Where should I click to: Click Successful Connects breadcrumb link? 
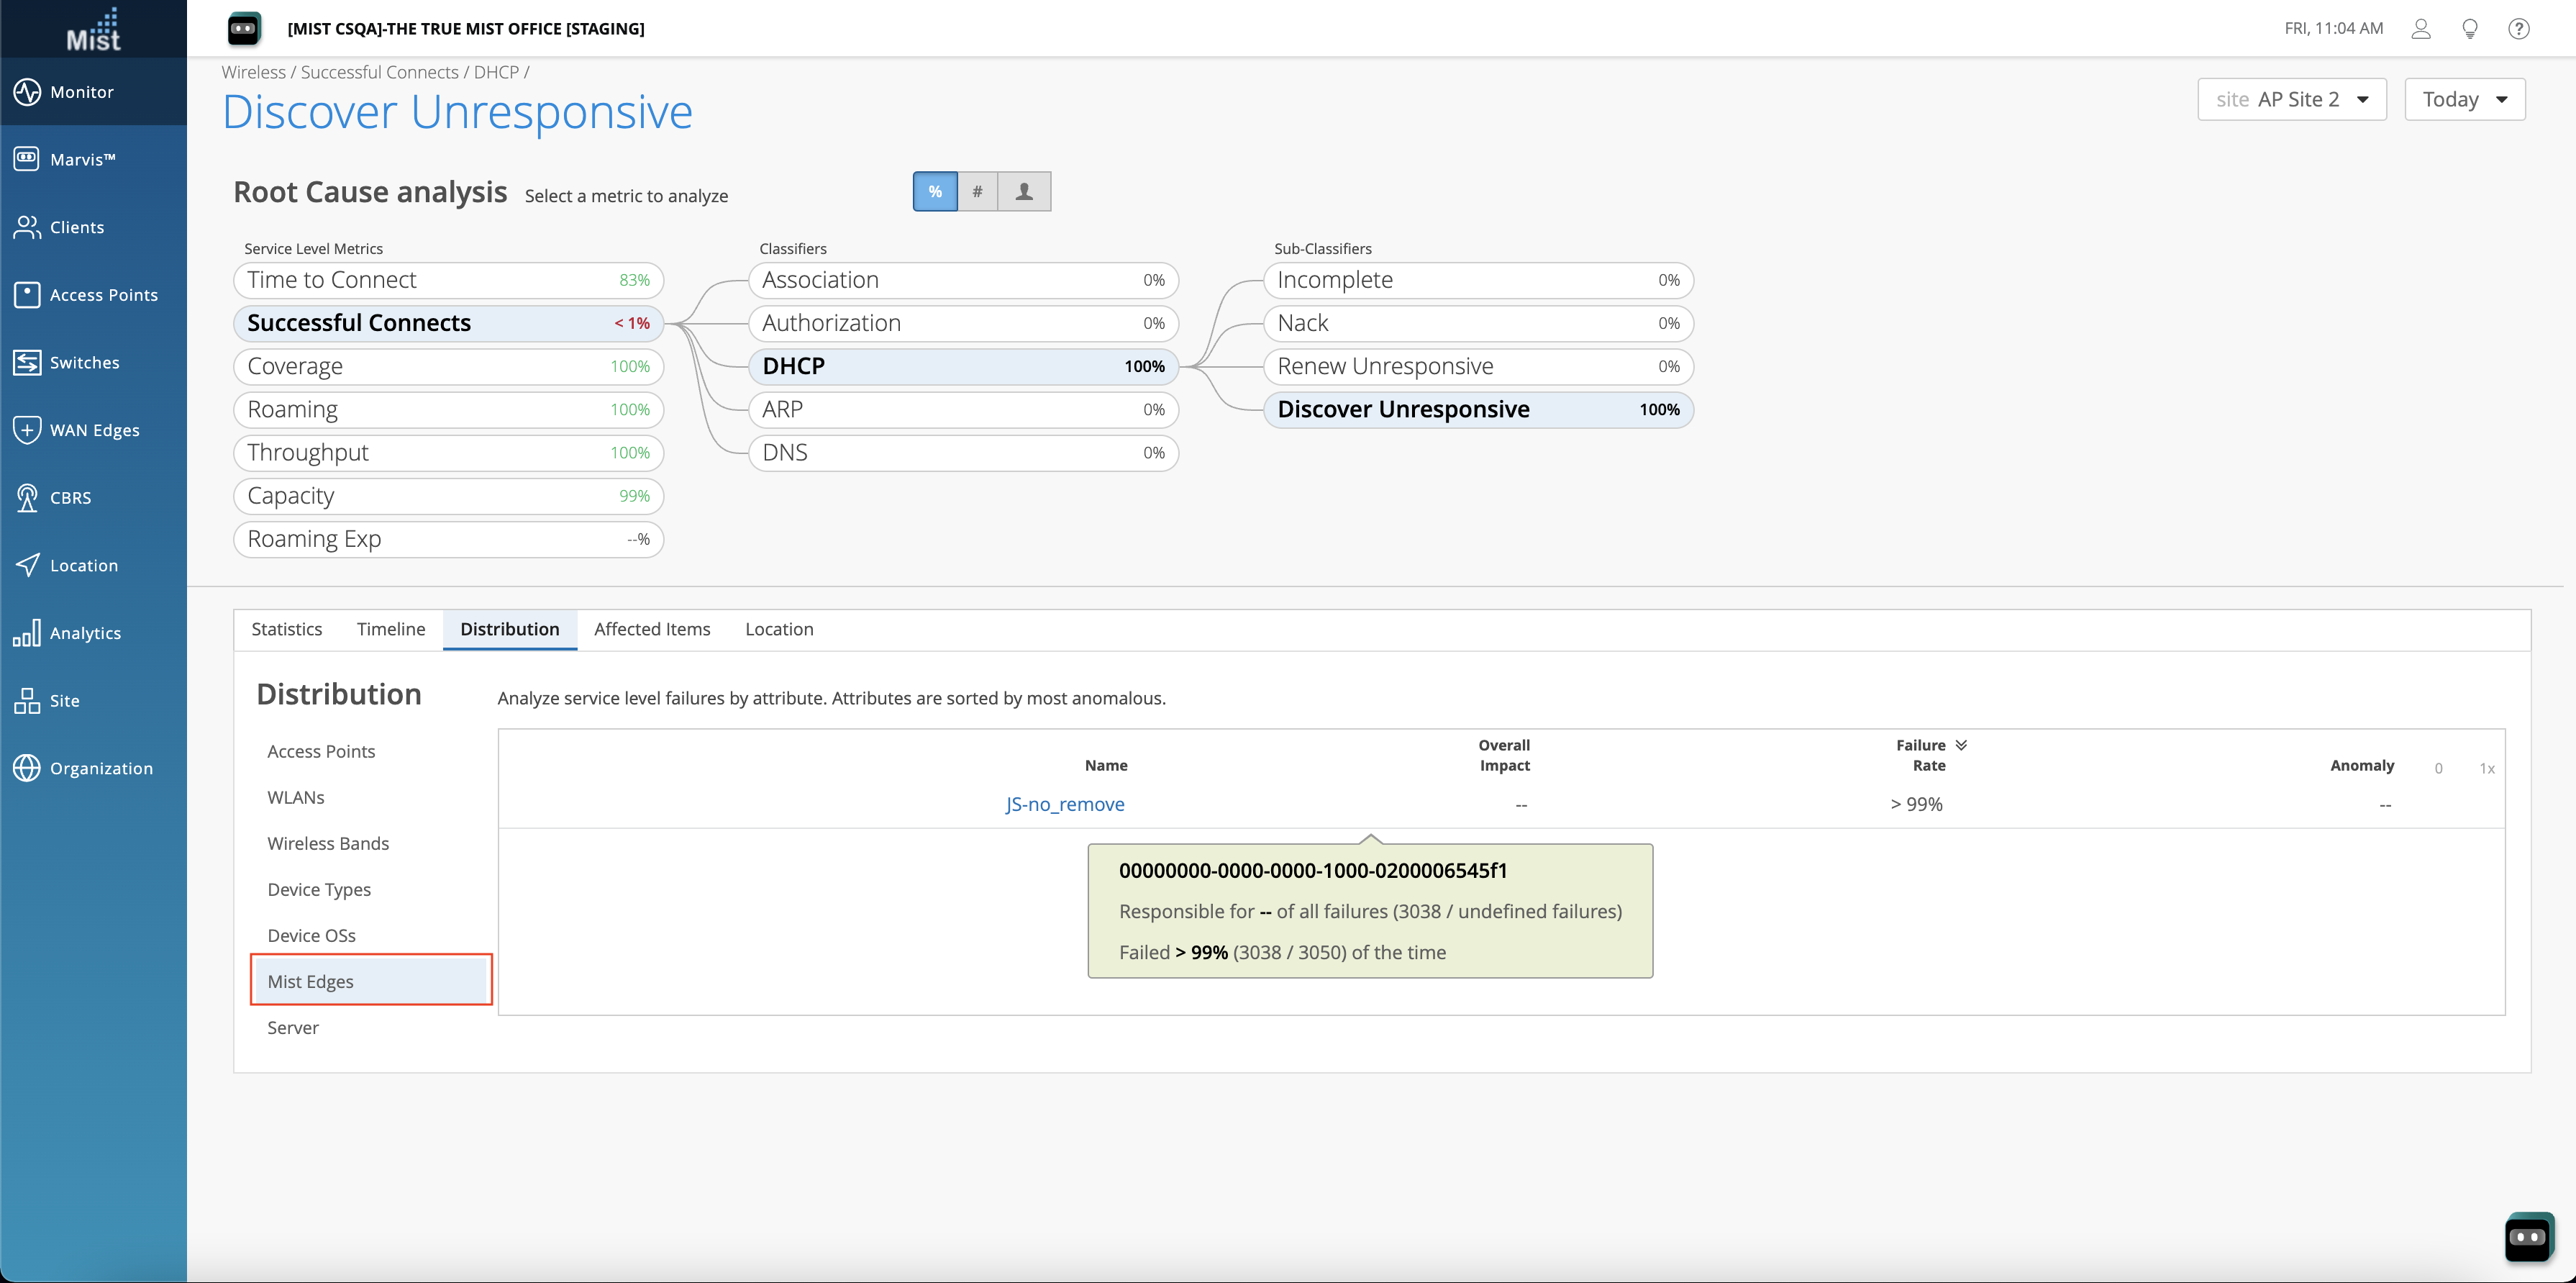[379, 72]
